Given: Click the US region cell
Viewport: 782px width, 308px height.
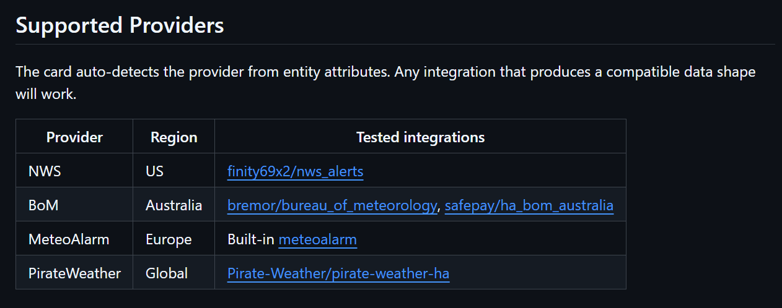Looking at the screenshot, I should (154, 171).
